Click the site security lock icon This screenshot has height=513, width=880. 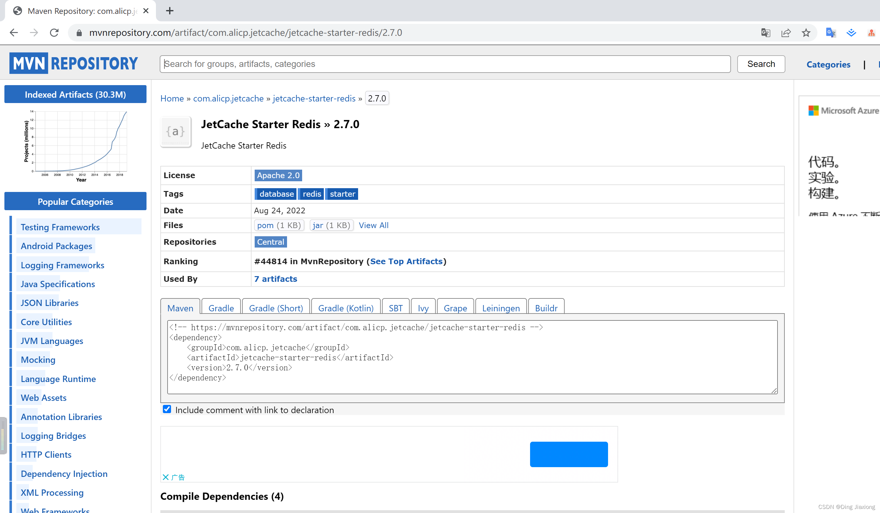pos(79,32)
